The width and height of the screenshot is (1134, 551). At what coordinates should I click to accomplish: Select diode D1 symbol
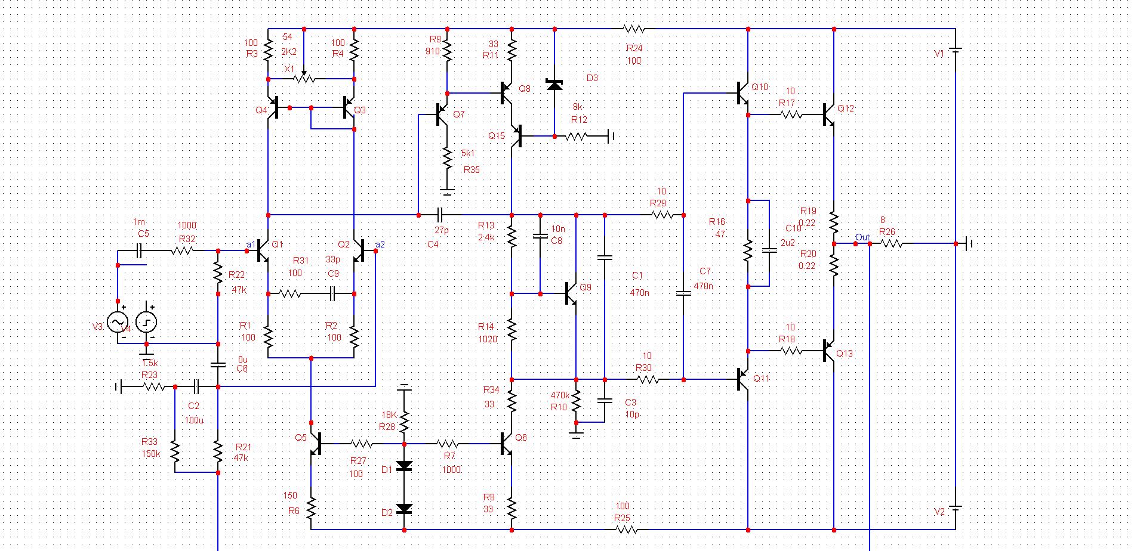pyautogui.click(x=404, y=466)
